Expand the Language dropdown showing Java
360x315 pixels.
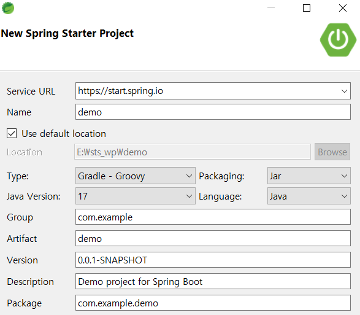coord(309,196)
